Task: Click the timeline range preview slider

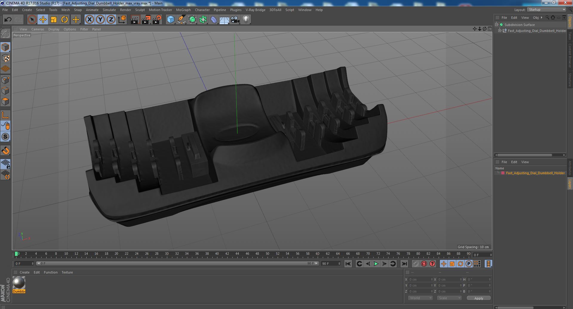Action: [x=177, y=264]
